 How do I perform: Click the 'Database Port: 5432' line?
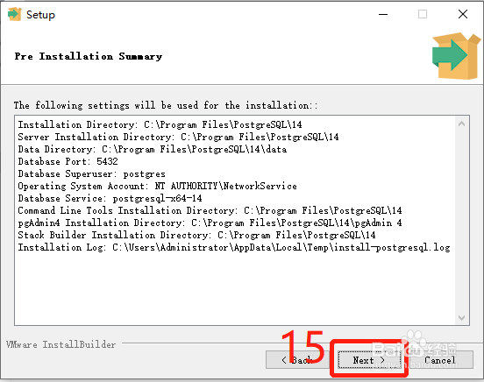pos(68,161)
